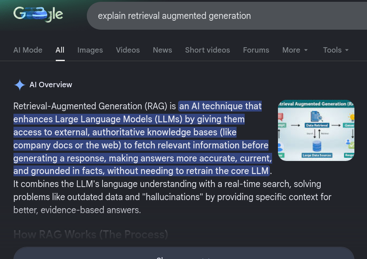
Task: Open the RAG diagram thumbnail image
Action: [x=316, y=130]
